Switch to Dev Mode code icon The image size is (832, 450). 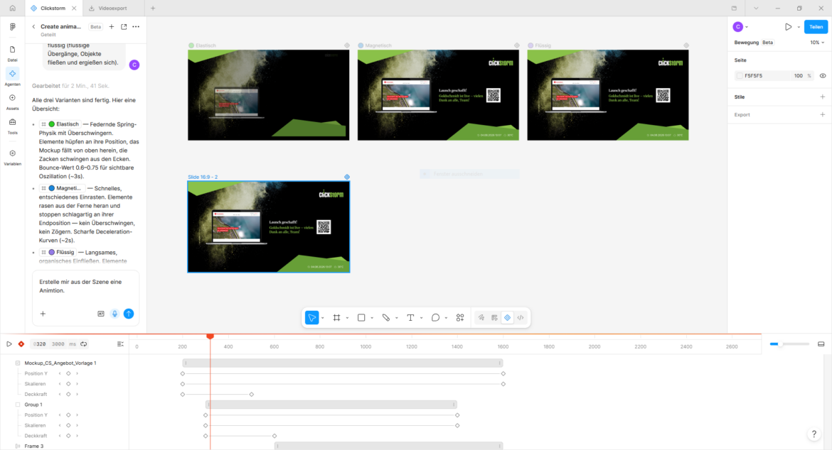tap(521, 318)
